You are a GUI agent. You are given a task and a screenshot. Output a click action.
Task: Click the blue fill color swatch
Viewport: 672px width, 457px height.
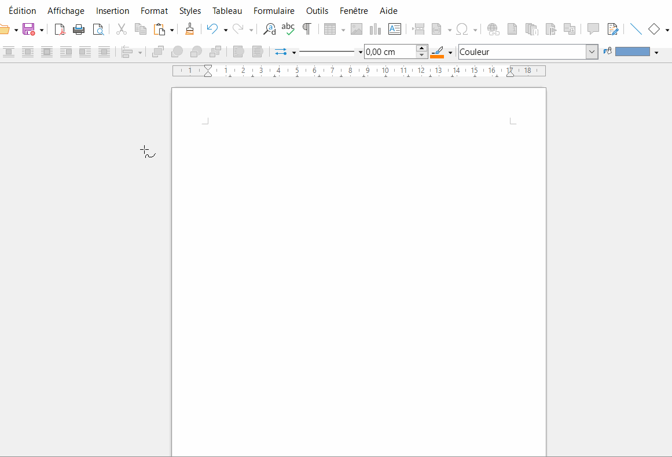(633, 52)
